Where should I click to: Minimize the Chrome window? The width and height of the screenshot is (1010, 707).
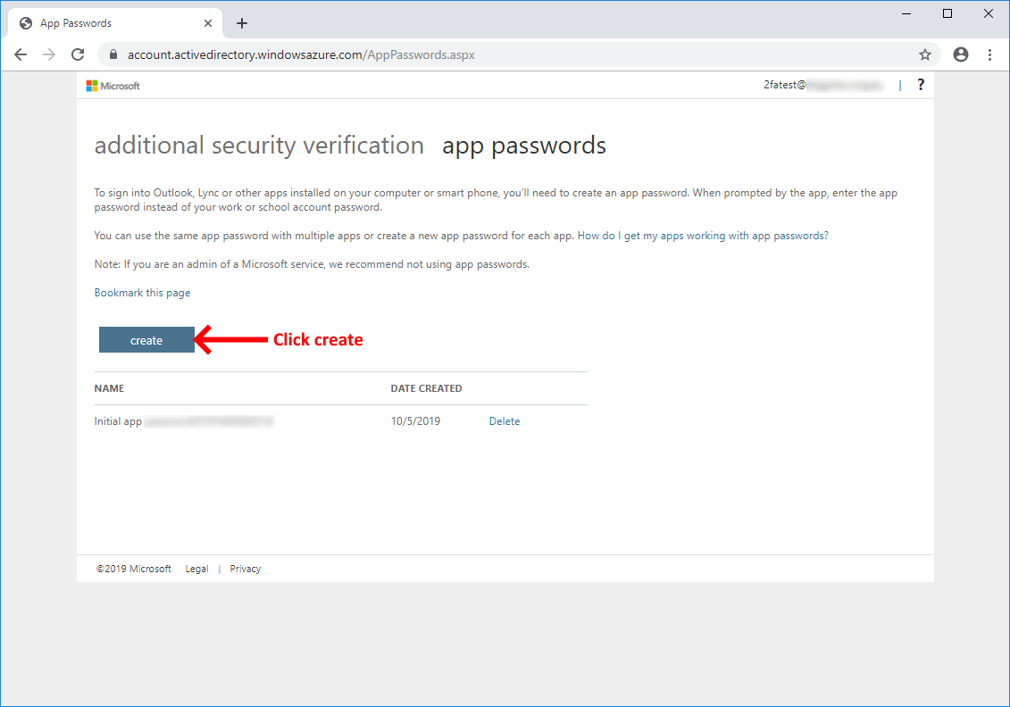pyautogui.click(x=906, y=13)
